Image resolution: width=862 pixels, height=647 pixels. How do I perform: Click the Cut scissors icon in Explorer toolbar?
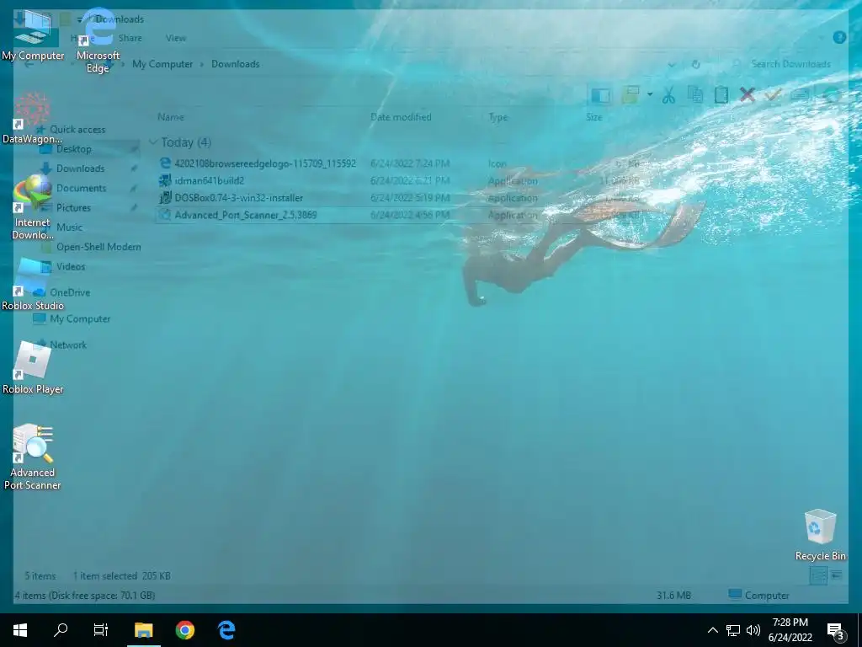coord(668,95)
